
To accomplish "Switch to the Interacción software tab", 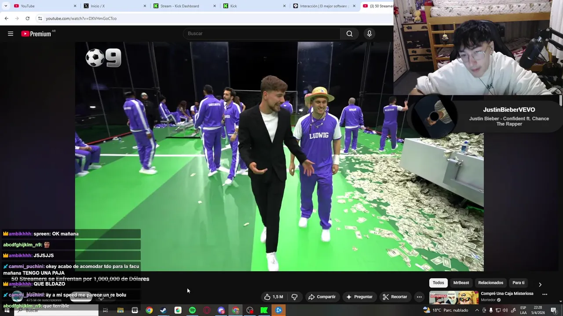I will click(323, 6).
